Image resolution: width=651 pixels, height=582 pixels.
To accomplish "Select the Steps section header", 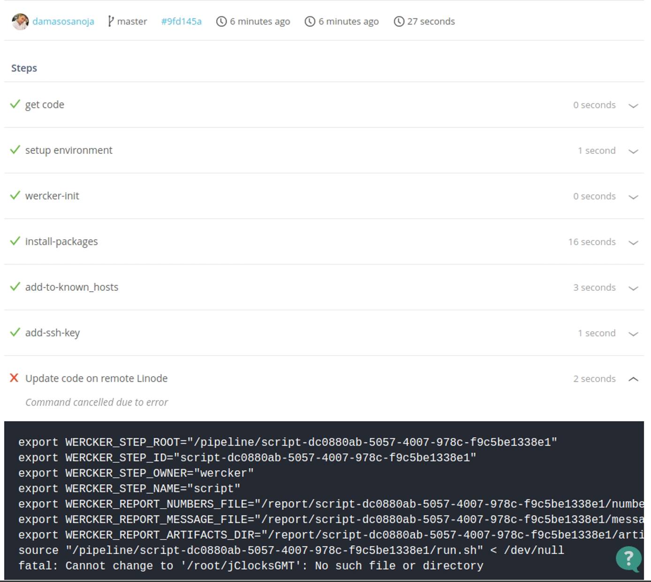I will coord(23,68).
